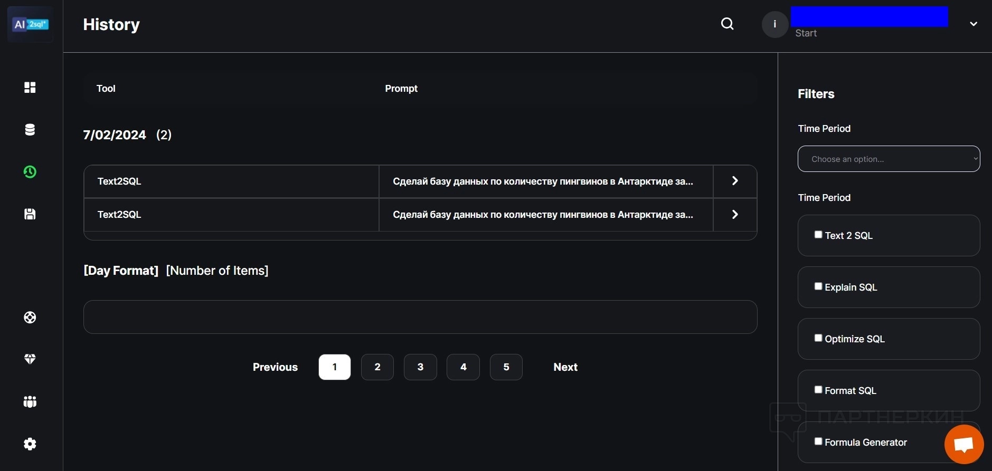Open the premium diamond icon

pos(30,359)
